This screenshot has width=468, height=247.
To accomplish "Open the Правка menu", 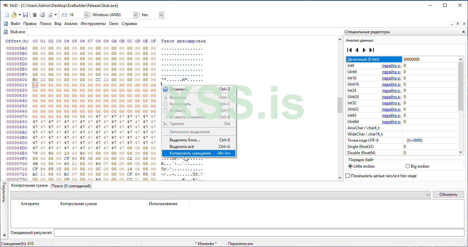I will click(30, 24).
